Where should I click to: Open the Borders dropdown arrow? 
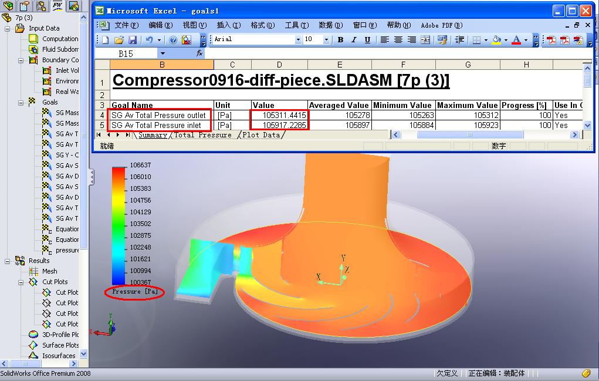(486, 40)
